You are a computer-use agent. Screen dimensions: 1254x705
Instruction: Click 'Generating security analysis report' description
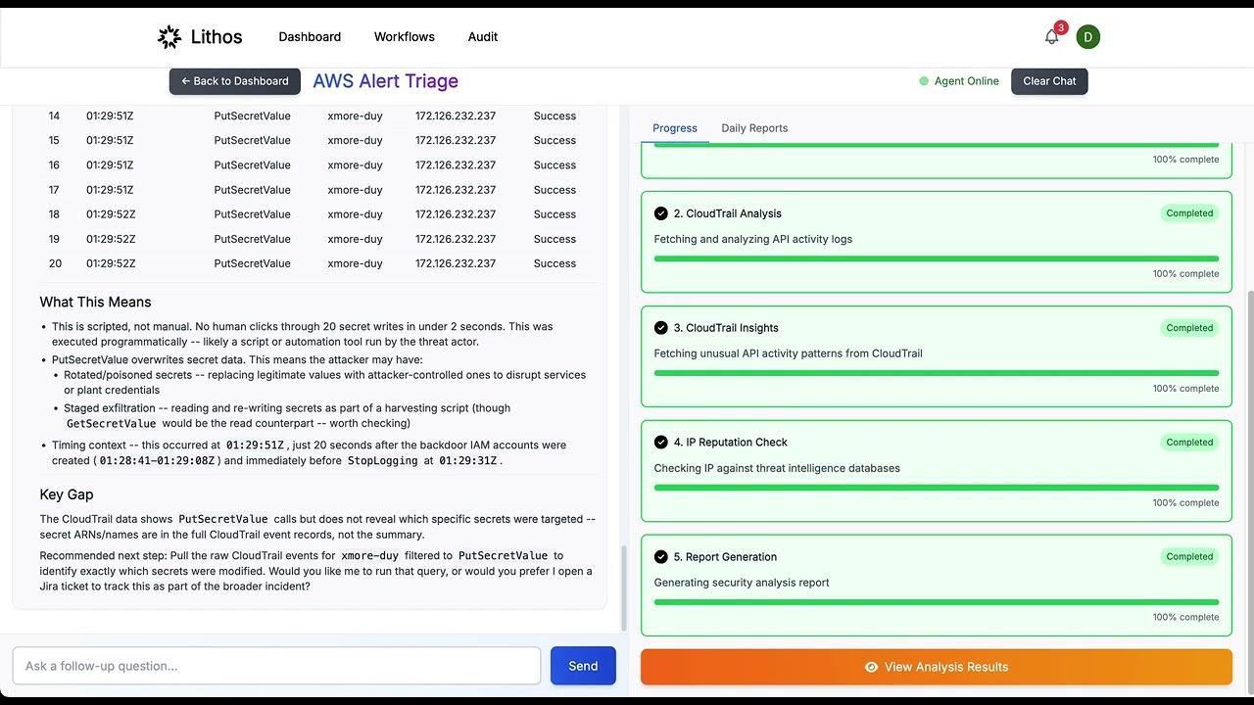(x=742, y=583)
